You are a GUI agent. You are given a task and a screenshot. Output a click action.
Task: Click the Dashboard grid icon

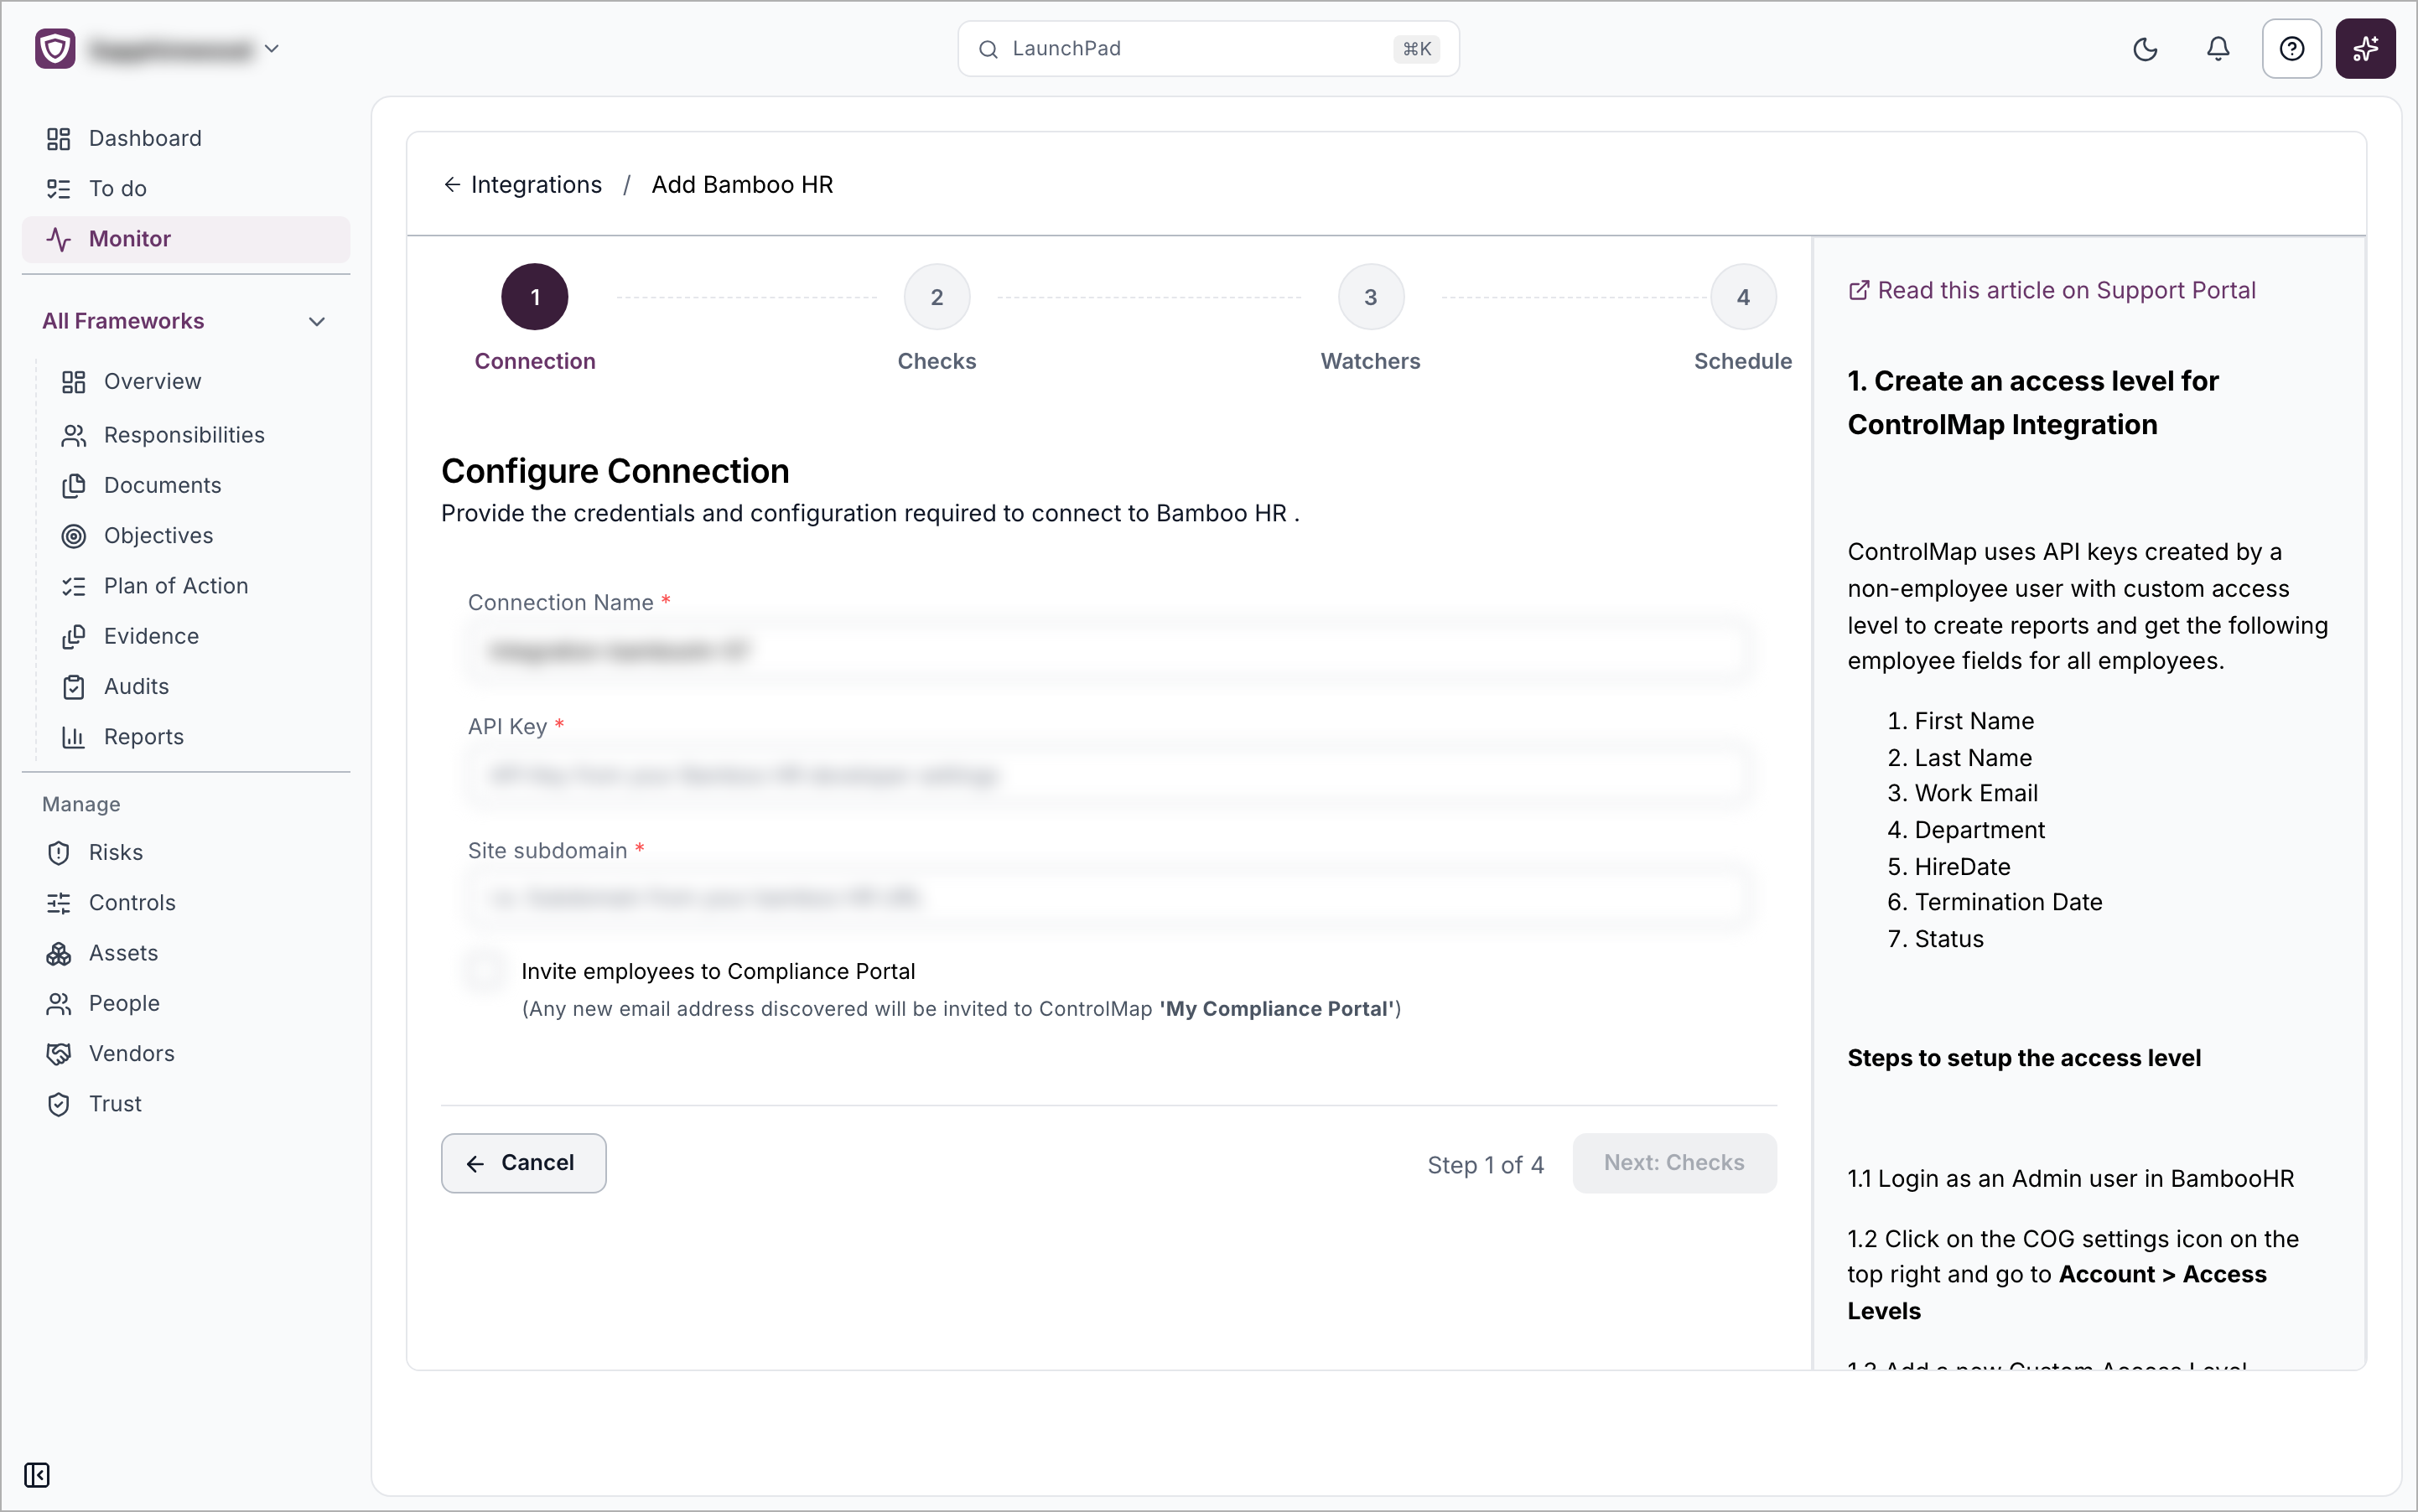tap(59, 139)
